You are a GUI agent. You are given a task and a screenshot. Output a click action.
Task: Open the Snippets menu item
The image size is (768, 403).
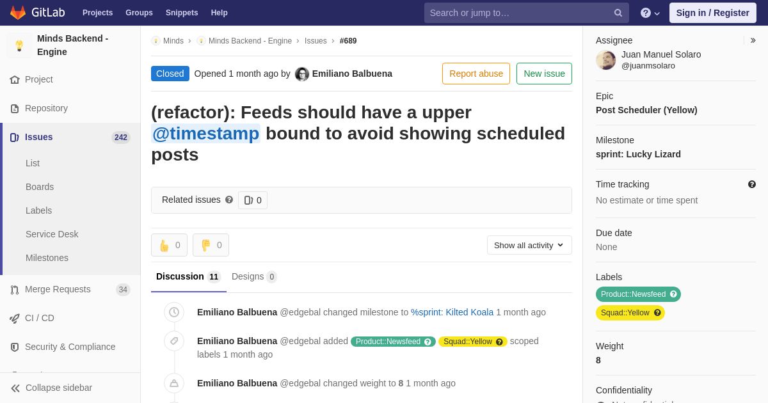click(x=182, y=13)
